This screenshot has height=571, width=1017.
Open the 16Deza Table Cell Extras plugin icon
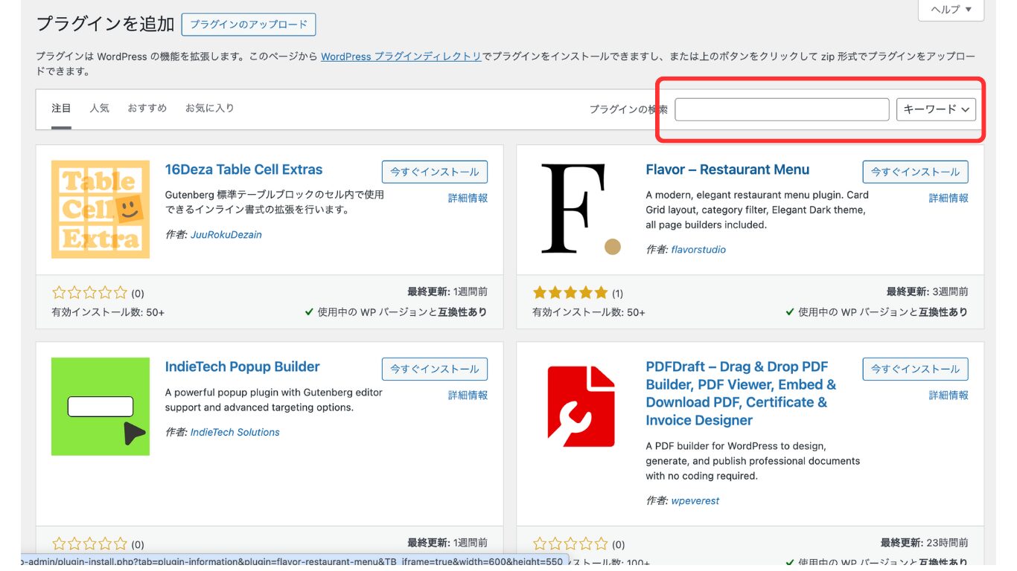101,210
